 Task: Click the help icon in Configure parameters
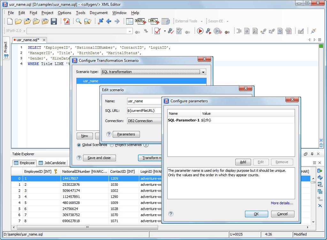(x=171, y=214)
